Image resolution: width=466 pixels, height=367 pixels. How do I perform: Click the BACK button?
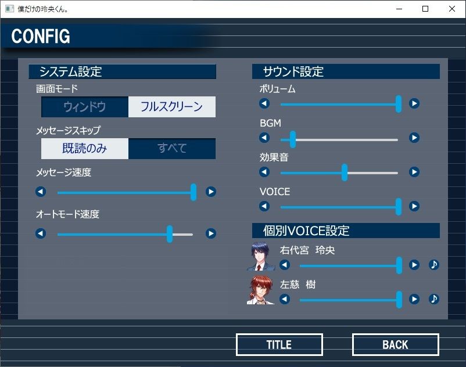tap(396, 345)
